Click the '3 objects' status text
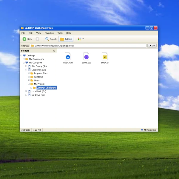 point(25,130)
